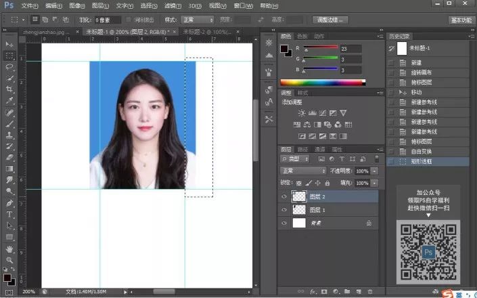Hide 图层 2 using its eye icon

point(284,196)
